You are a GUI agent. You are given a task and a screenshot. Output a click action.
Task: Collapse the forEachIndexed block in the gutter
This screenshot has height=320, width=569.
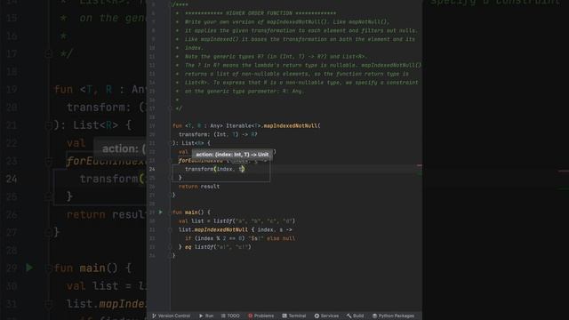tap(170, 160)
